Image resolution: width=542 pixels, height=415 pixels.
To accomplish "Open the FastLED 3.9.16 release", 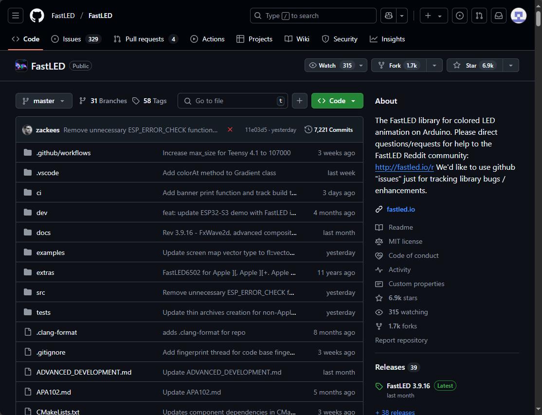I will [x=408, y=386].
